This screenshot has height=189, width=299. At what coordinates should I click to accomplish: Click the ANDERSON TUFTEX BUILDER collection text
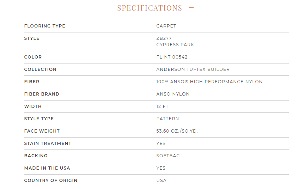point(193,69)
